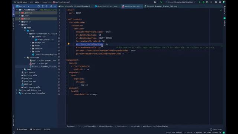Start debugging with the green bug icon
Viewport: 238px width, 134px height.
(203, 2)
